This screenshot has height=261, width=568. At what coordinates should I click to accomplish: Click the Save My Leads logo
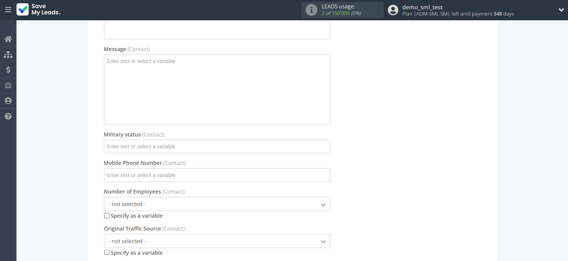(x=39, y=10)
